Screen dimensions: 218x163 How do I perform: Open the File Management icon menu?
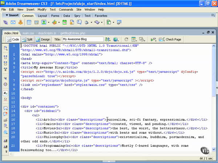(x=107, y=39)
